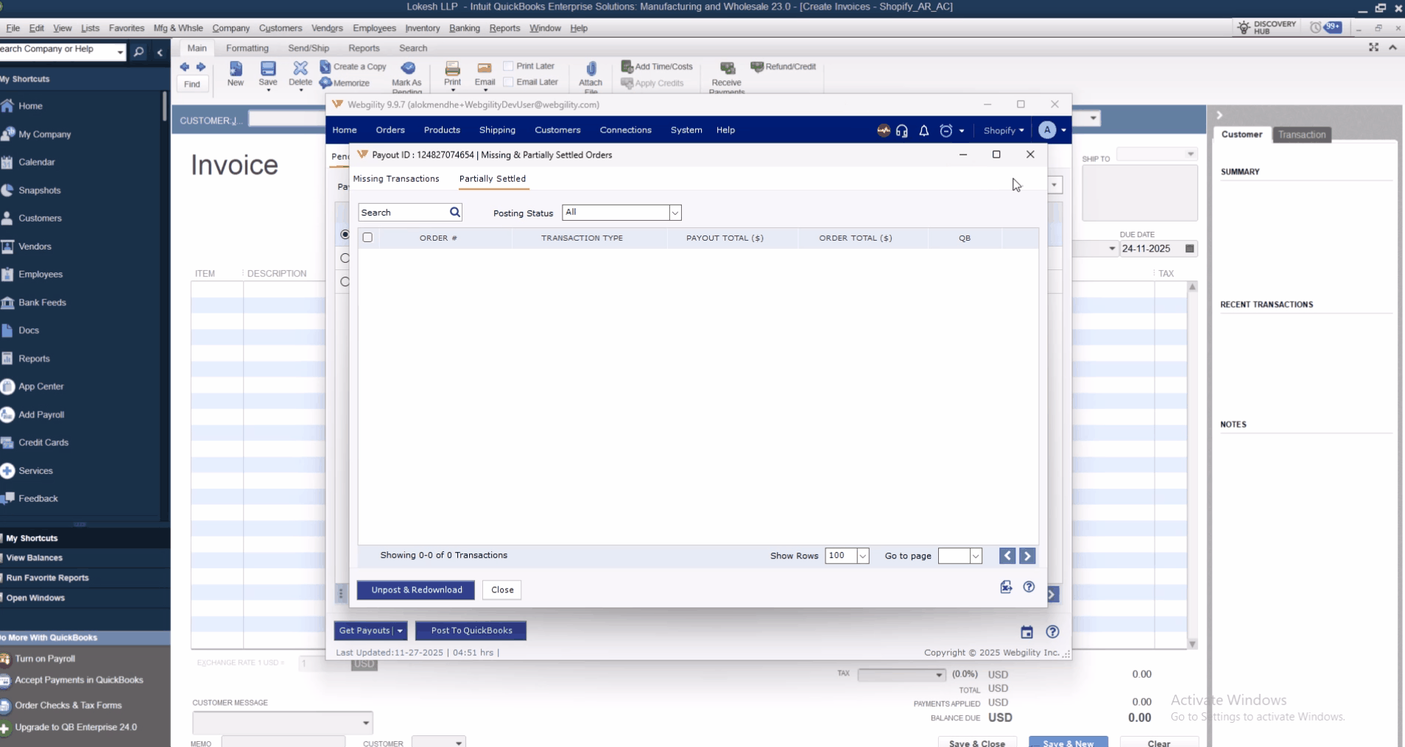Toggle the select-all checkbox in ORDER # header
1405x747 pixels.
[x=367, y=238]
